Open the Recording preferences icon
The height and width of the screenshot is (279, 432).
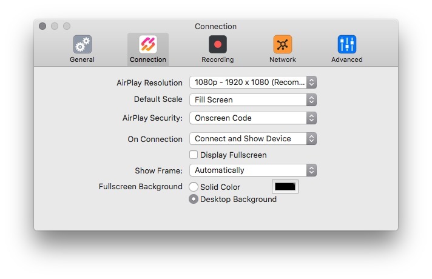tap(217, 44)
